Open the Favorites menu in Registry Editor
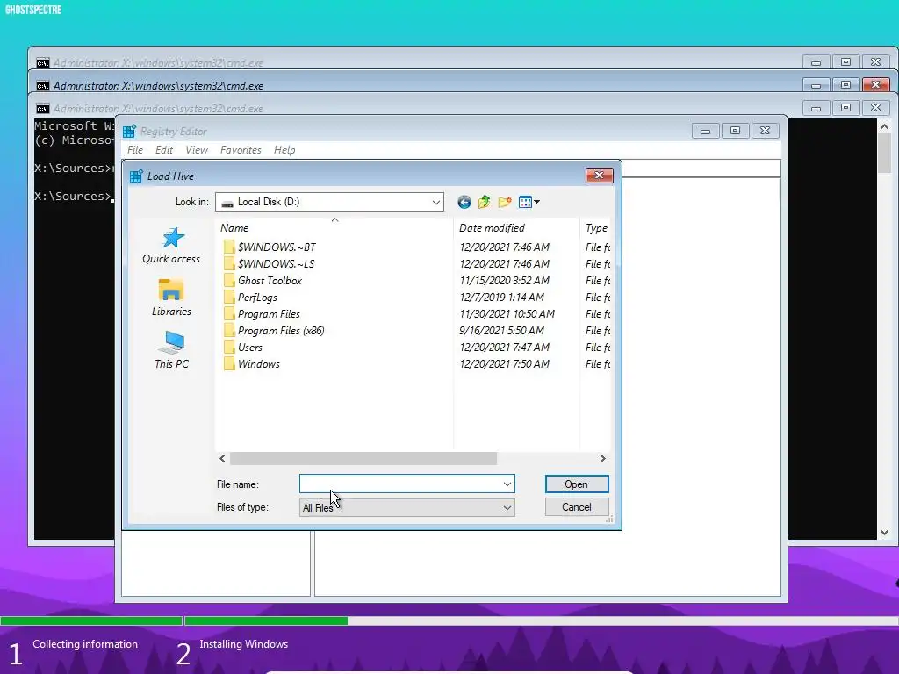 click(x=241, y=149)
